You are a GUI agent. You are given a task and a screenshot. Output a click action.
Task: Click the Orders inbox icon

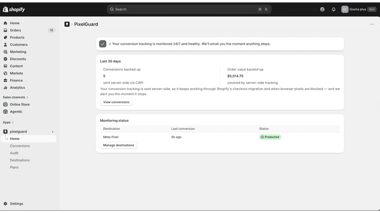(x=6, y=30)
